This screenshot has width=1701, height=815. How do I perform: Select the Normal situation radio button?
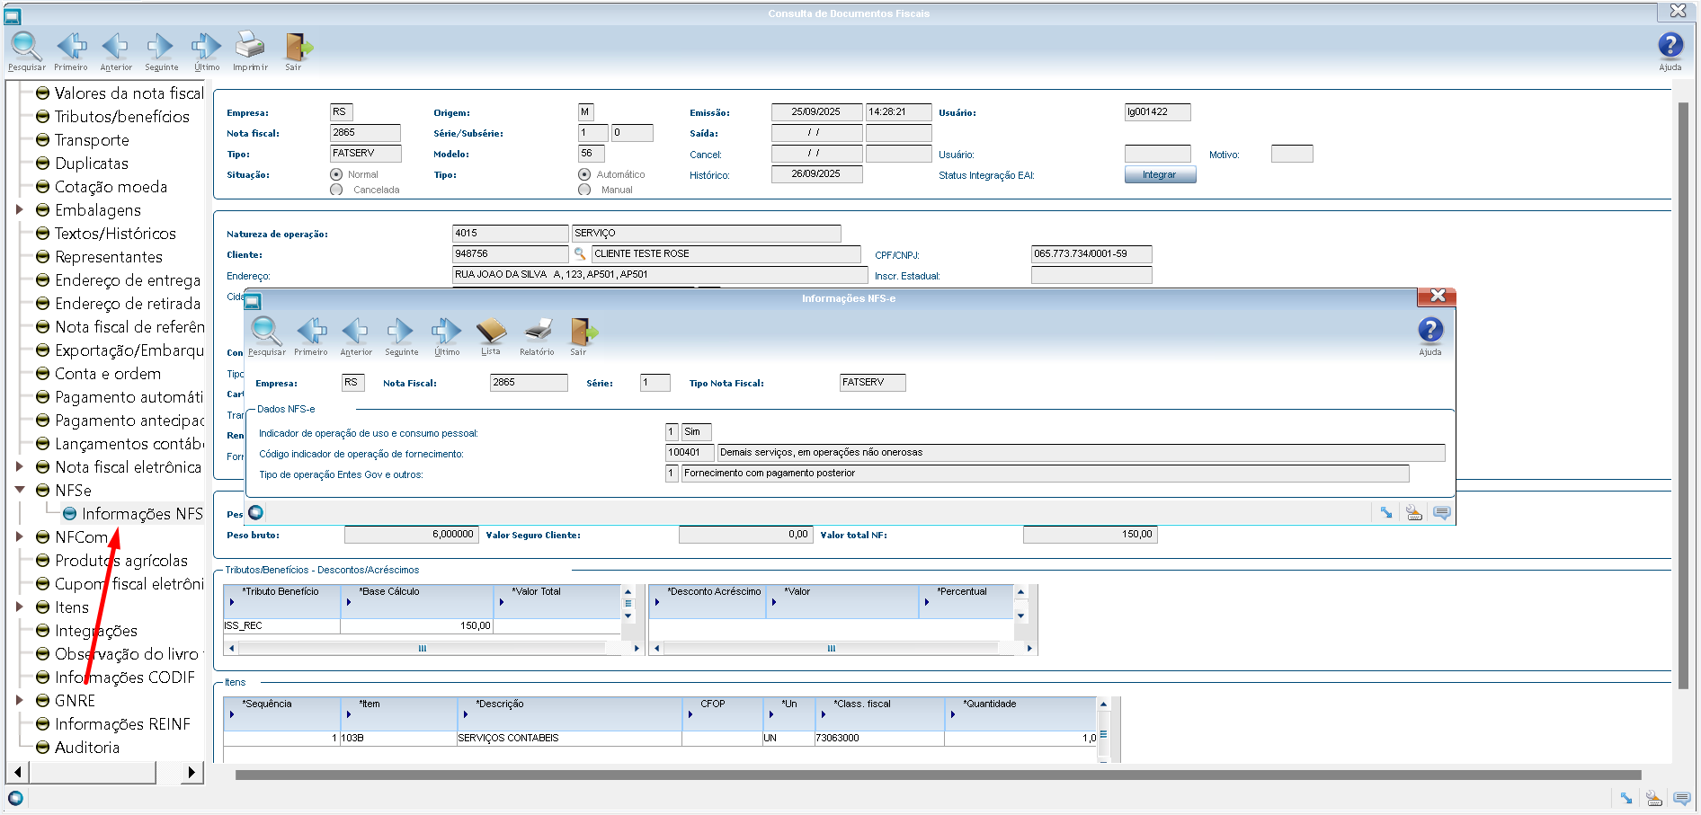[336, 174]
